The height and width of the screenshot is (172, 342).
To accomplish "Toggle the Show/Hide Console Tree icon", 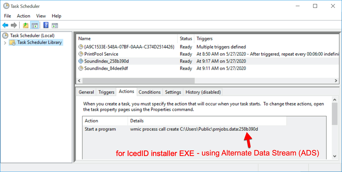I will tap(35, 25).
